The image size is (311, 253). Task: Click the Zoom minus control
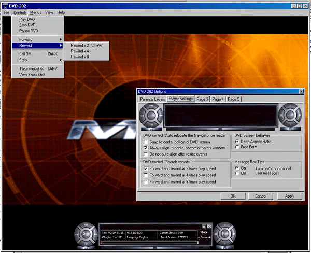tap(200, 238)
